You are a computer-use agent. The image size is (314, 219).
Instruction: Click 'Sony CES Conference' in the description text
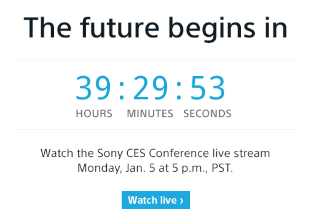click(x=153, y=154)
